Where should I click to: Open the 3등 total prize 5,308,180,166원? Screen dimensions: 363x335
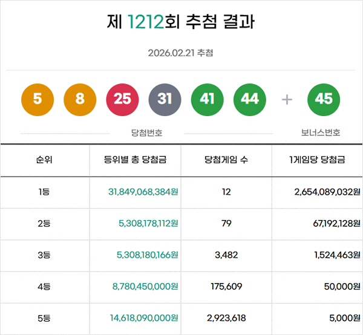(x=147, y=255)
